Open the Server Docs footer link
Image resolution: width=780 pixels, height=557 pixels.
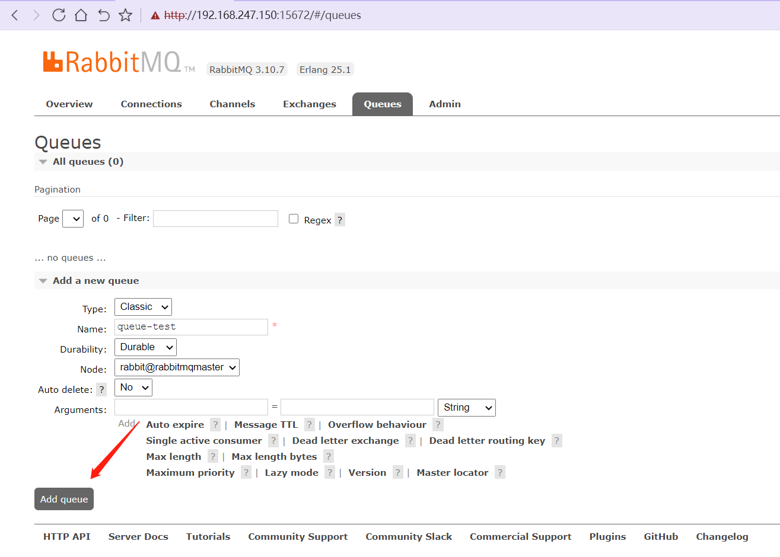coord(138,537)
